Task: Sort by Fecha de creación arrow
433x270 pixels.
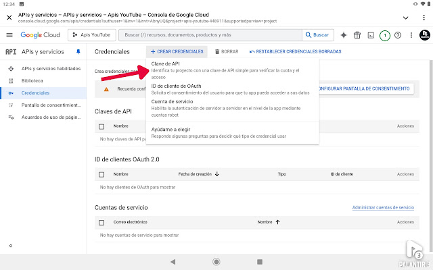Action: (x=217, y=174)
